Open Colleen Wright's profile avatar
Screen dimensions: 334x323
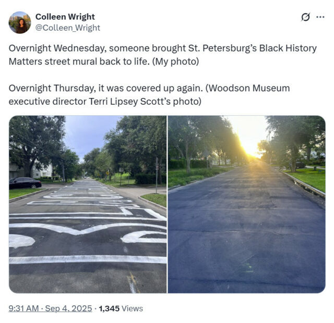pyautogui.click(x=20, y=22)
